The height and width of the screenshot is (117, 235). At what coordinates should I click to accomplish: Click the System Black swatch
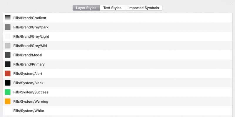coord(8,83)
